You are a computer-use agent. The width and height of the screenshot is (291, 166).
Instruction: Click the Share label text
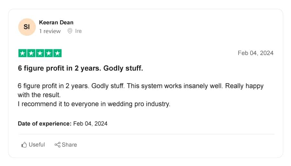[x=69, y=145]
